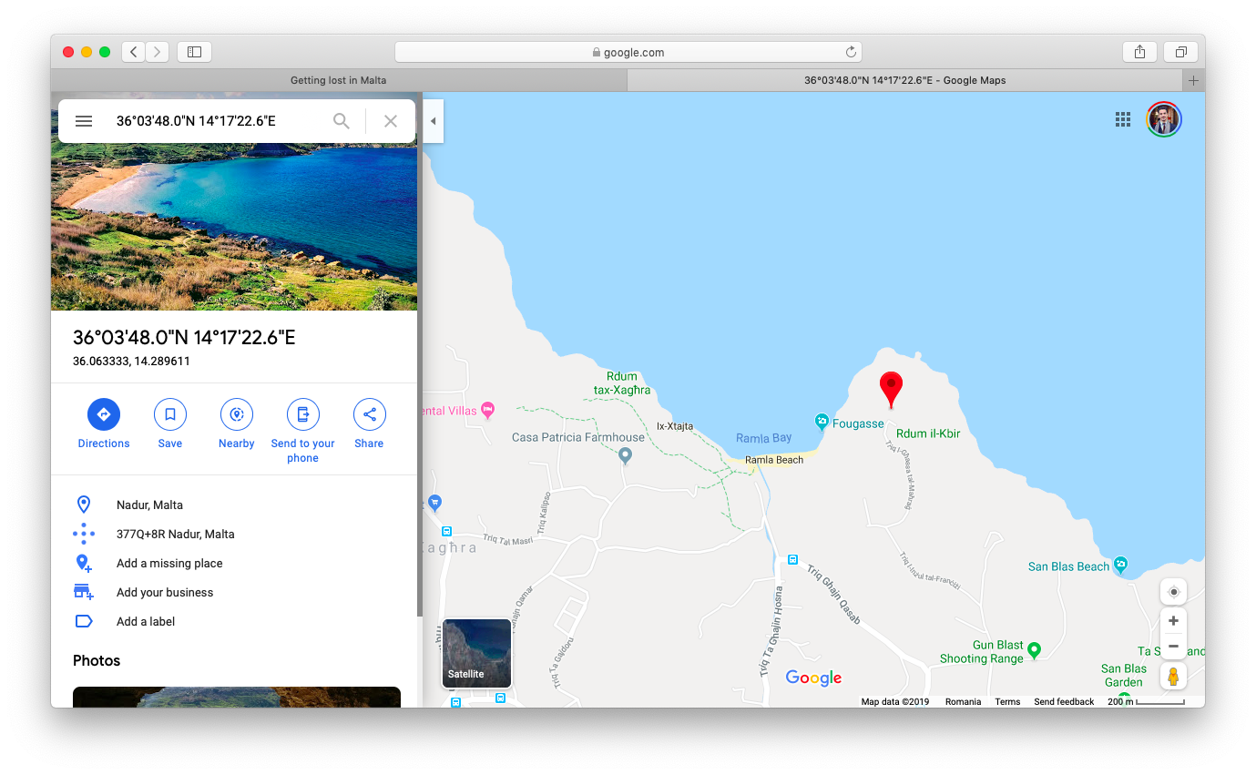
Task: Click the Nadur, Malta address row
Action: coord(234,505)
